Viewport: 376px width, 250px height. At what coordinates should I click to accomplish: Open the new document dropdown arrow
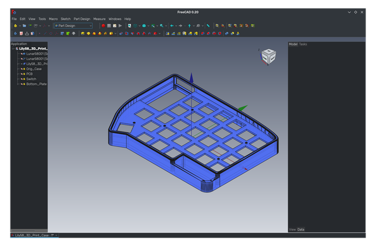click(x=20, y=26)
